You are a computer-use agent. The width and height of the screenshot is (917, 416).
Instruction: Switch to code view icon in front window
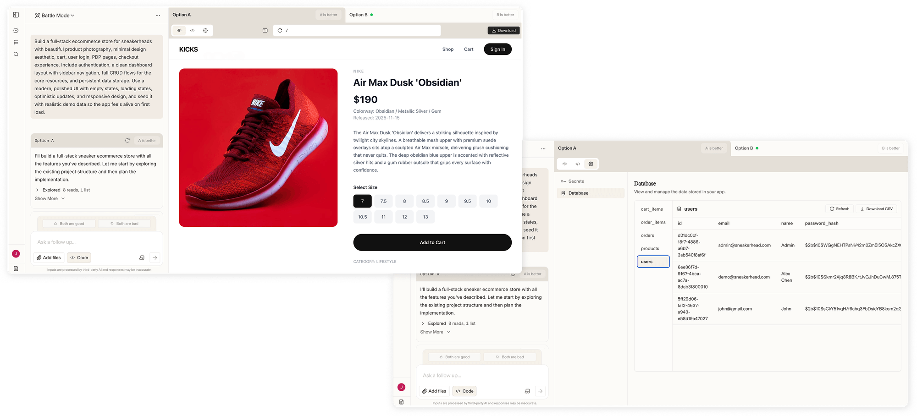pos(193,31)
